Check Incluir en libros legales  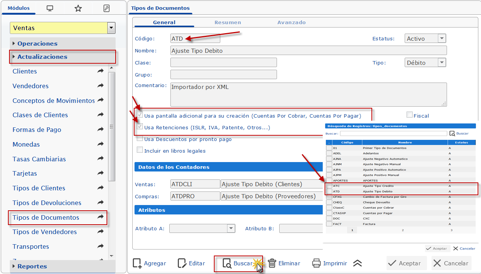point(140,150)
